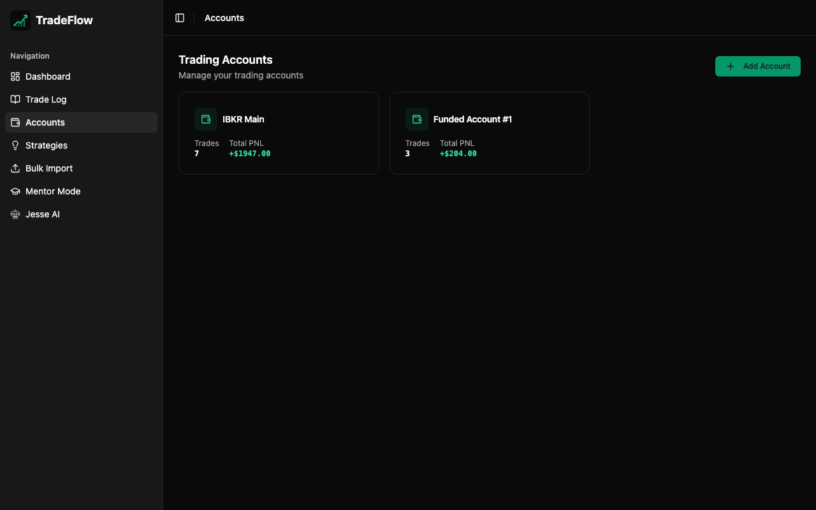Open Mentor Mode graduation cap icon
The width and height of the screenshot is (816, 510).
(x=15, y=191)
